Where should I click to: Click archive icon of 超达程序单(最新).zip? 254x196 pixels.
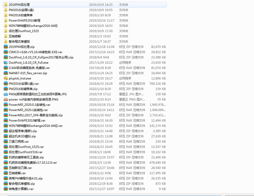coord(6,131)
